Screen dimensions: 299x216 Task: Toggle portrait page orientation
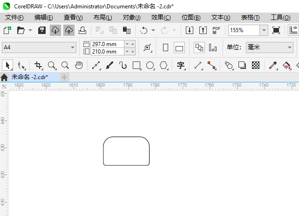click(x=165, y=47)
